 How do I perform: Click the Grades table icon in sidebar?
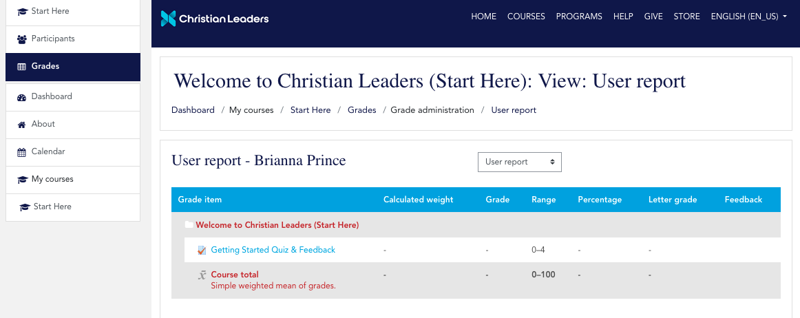21,67
